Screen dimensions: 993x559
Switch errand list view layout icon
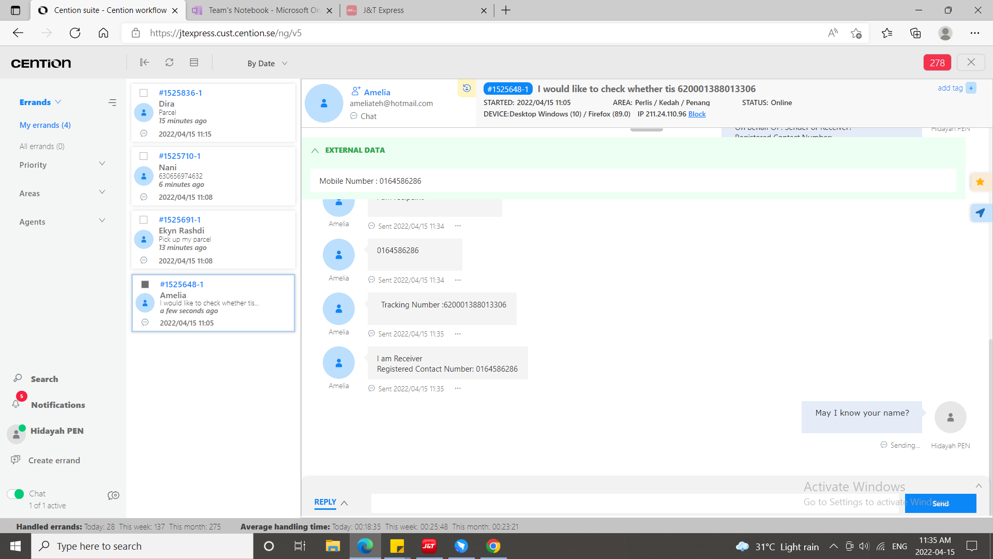(x=194, y=63)
